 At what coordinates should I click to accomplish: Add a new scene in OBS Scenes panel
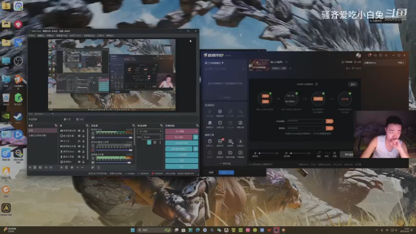[x=30, y=167]
